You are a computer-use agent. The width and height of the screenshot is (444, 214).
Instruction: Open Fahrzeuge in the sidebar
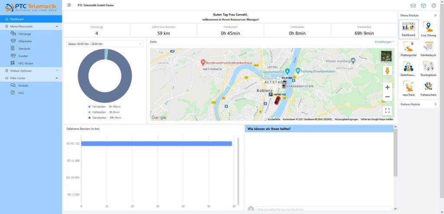coord(25,34)
